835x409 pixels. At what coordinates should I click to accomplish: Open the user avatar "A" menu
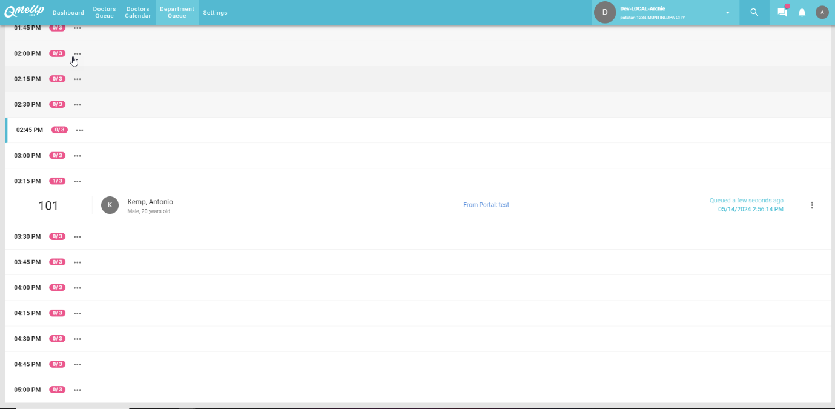(822, 12)
